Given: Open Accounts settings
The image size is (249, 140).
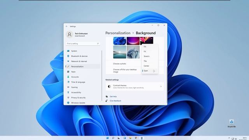Looking at the screenshot, I should pos(83,77).
